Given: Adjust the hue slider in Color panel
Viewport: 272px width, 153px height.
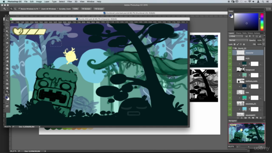Looking at the screenshot, I should [x=262, y=22].
